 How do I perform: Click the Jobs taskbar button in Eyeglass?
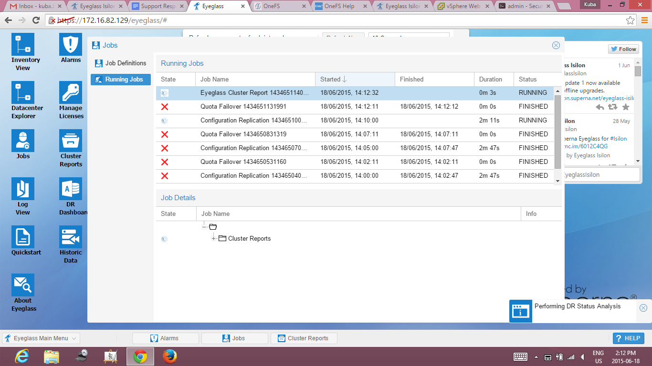coord(234,338)
